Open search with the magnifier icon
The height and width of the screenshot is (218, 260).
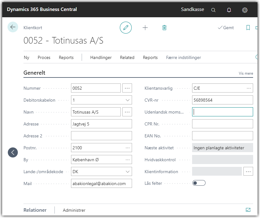(213, 10)
